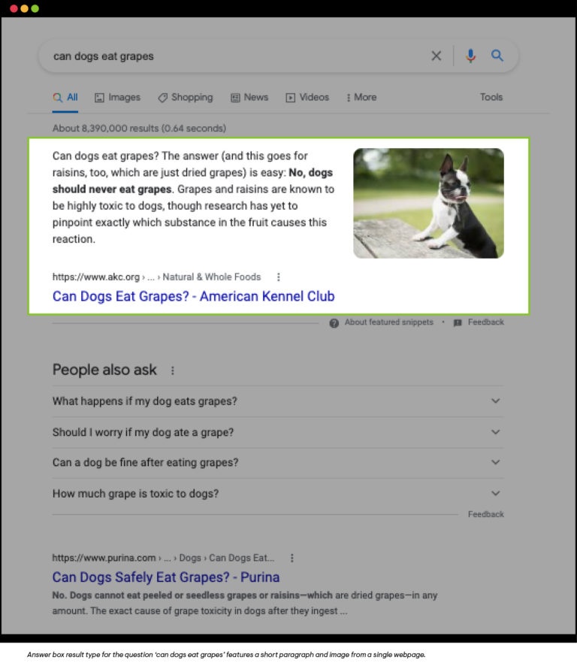577x672 pixels.
Task: Click the Purina result description snippet
Action: [x=245, y=603]
